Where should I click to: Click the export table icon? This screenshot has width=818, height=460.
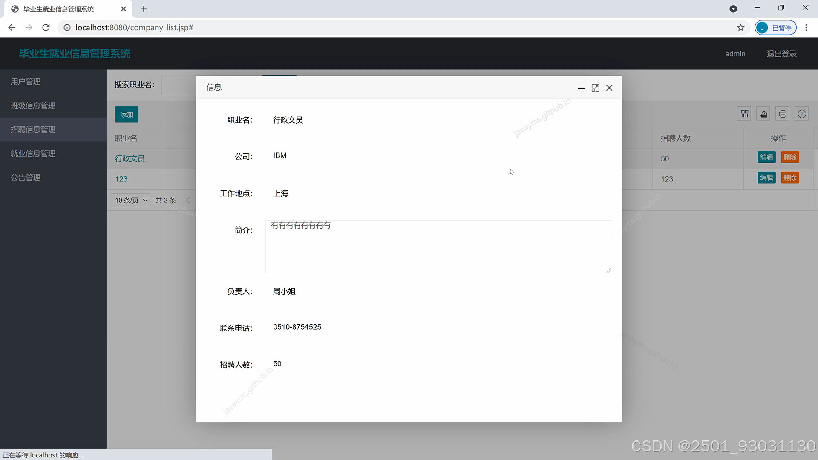763,114
